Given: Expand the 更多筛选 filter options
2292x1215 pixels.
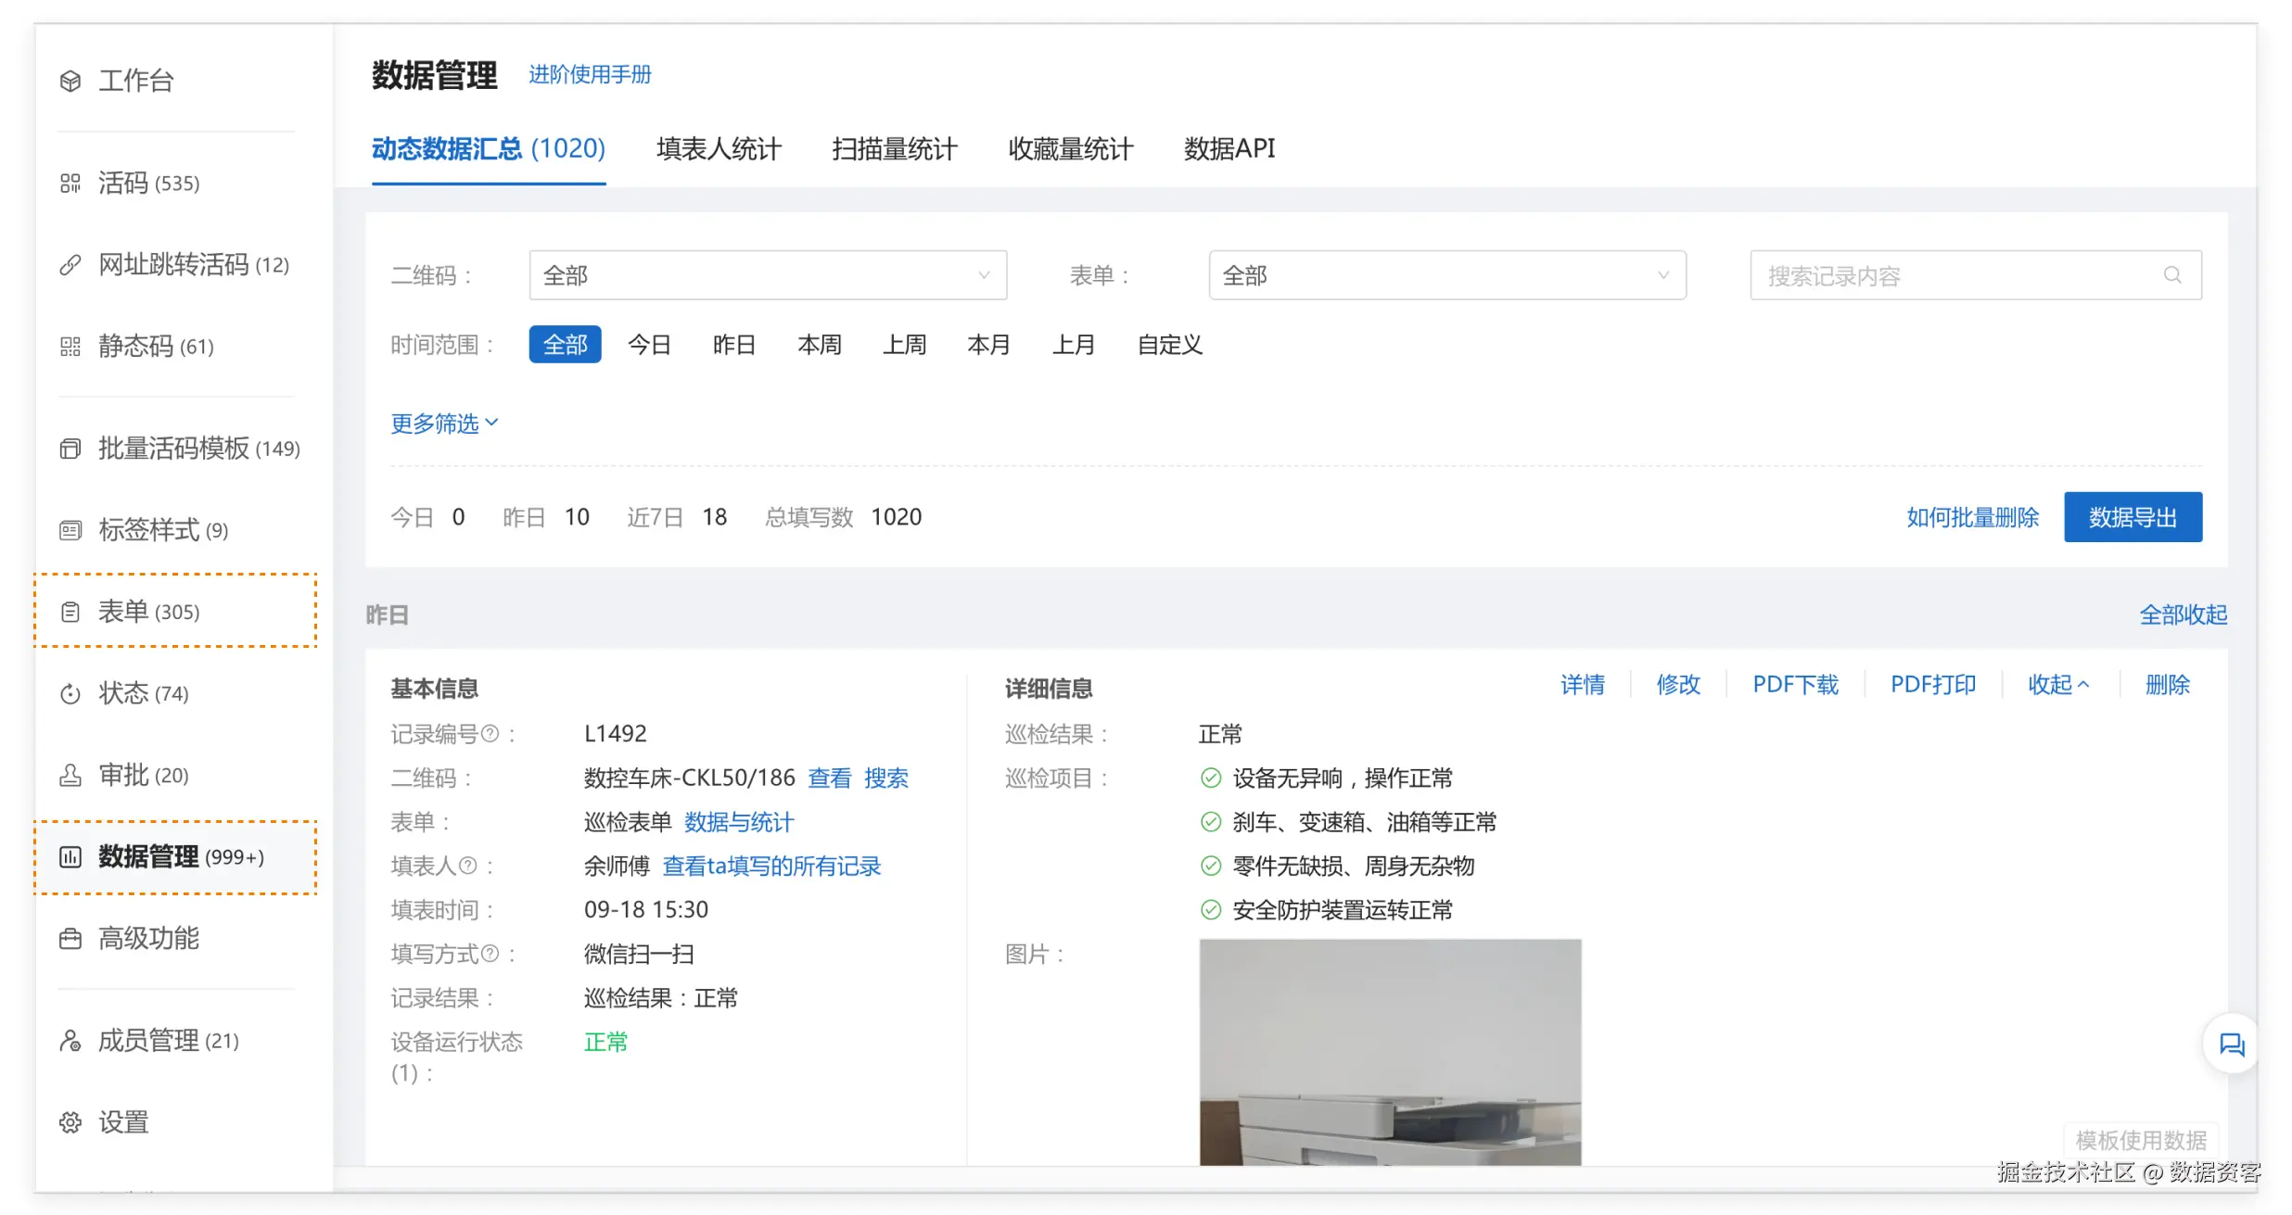Looking at the screenshot, I should tap(444, 424).
